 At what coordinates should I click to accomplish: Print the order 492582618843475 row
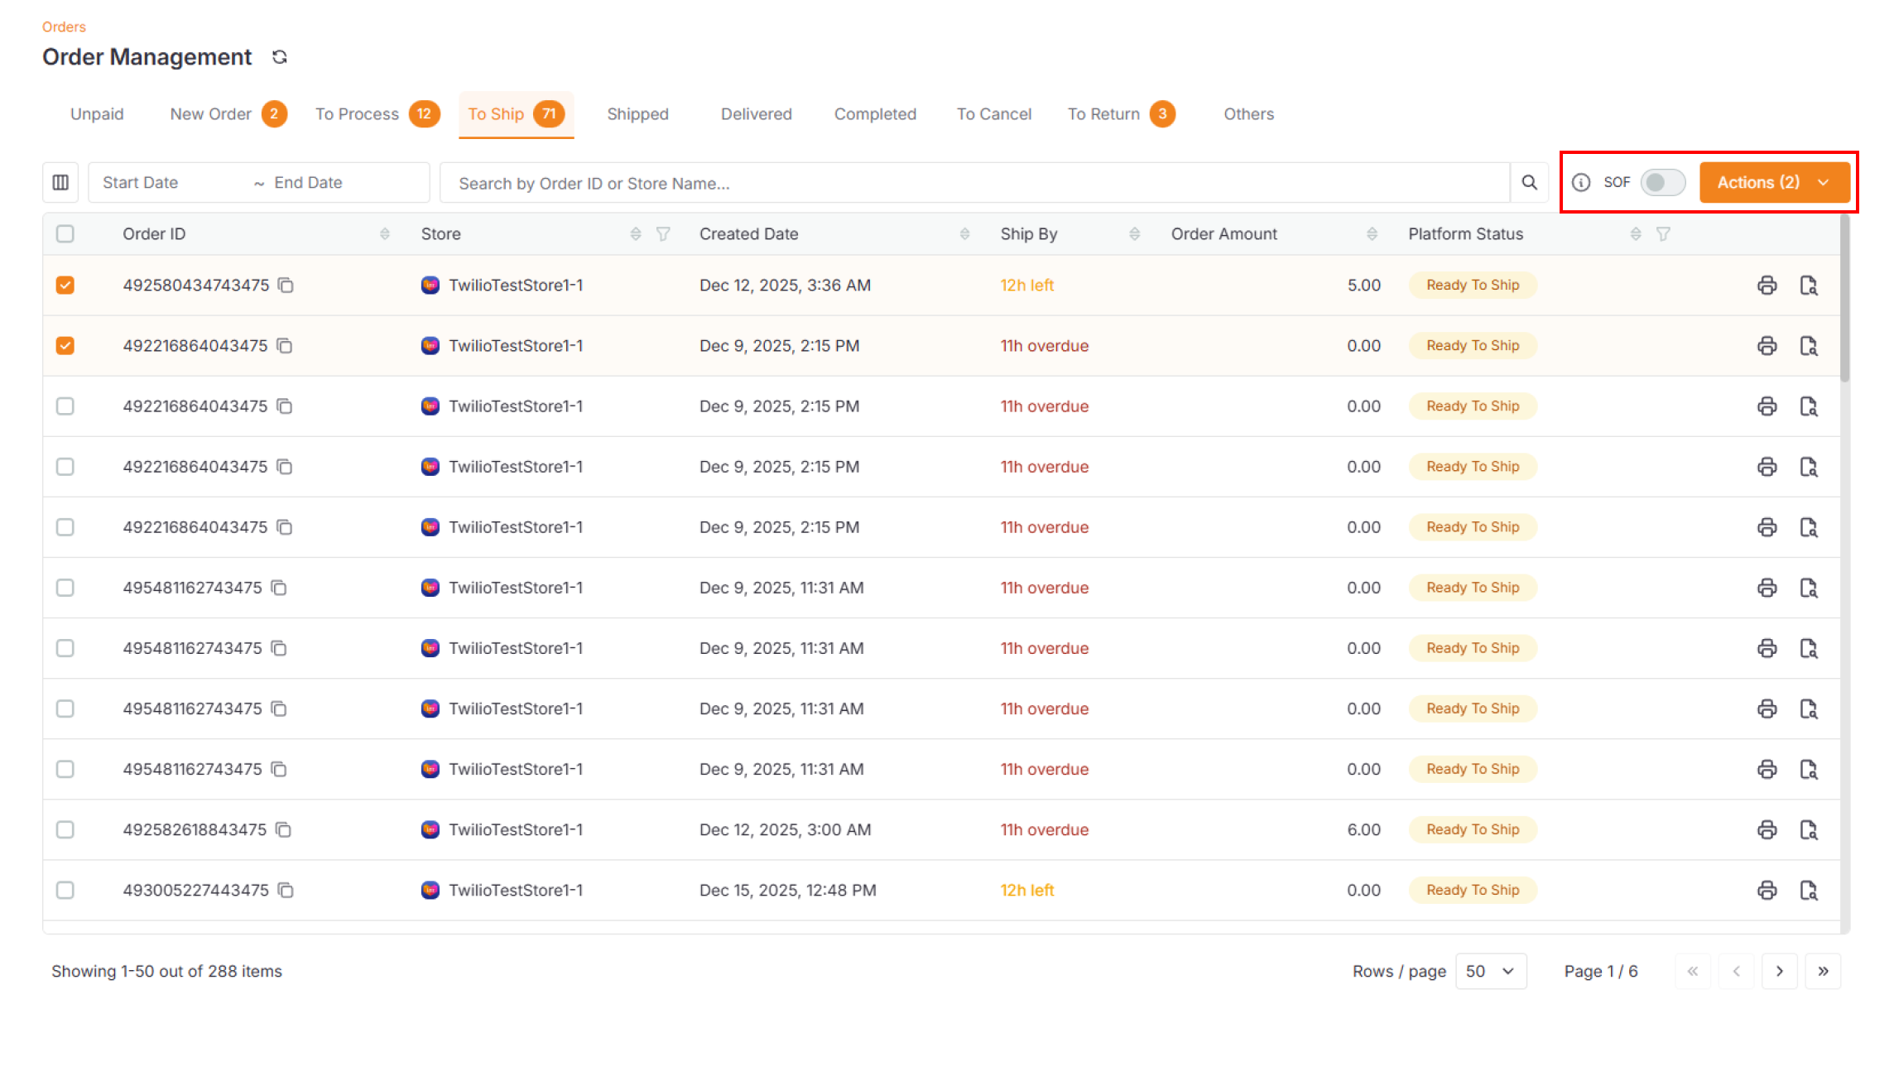point(1767,829)
